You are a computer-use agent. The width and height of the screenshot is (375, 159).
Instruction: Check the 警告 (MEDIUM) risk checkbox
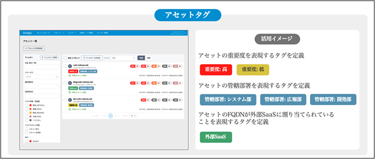point(27,113)
